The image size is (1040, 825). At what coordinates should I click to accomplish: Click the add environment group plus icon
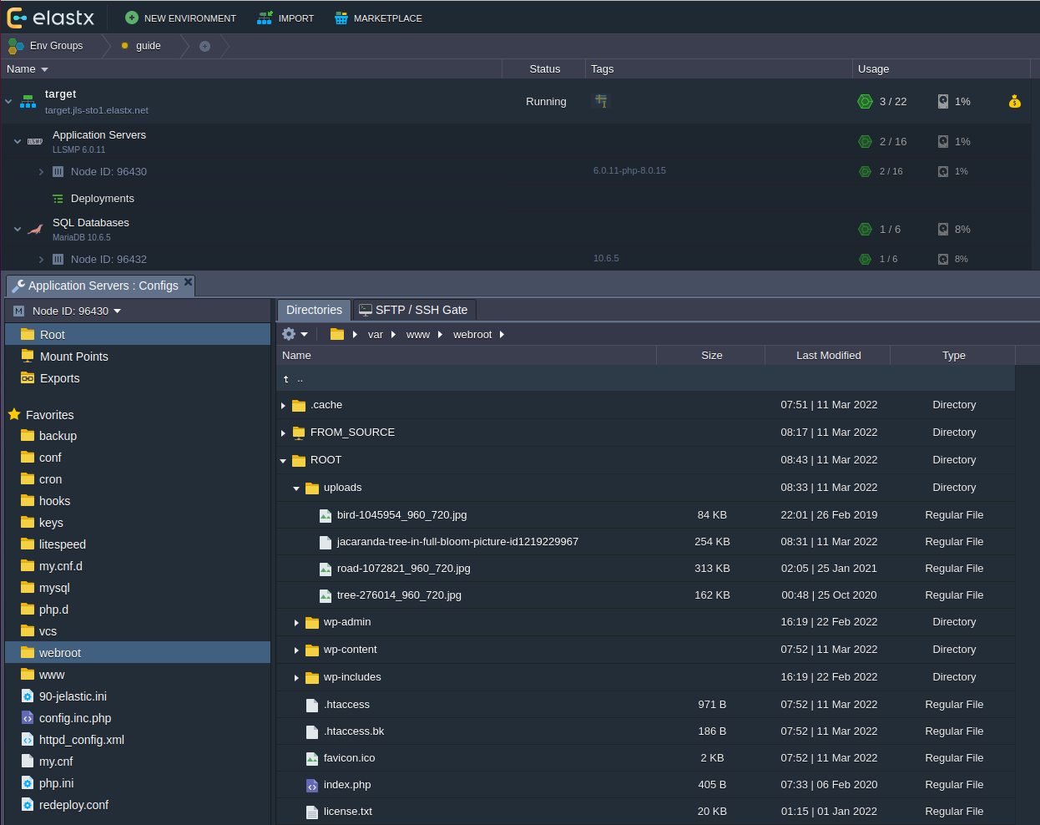tap(204, 46)
